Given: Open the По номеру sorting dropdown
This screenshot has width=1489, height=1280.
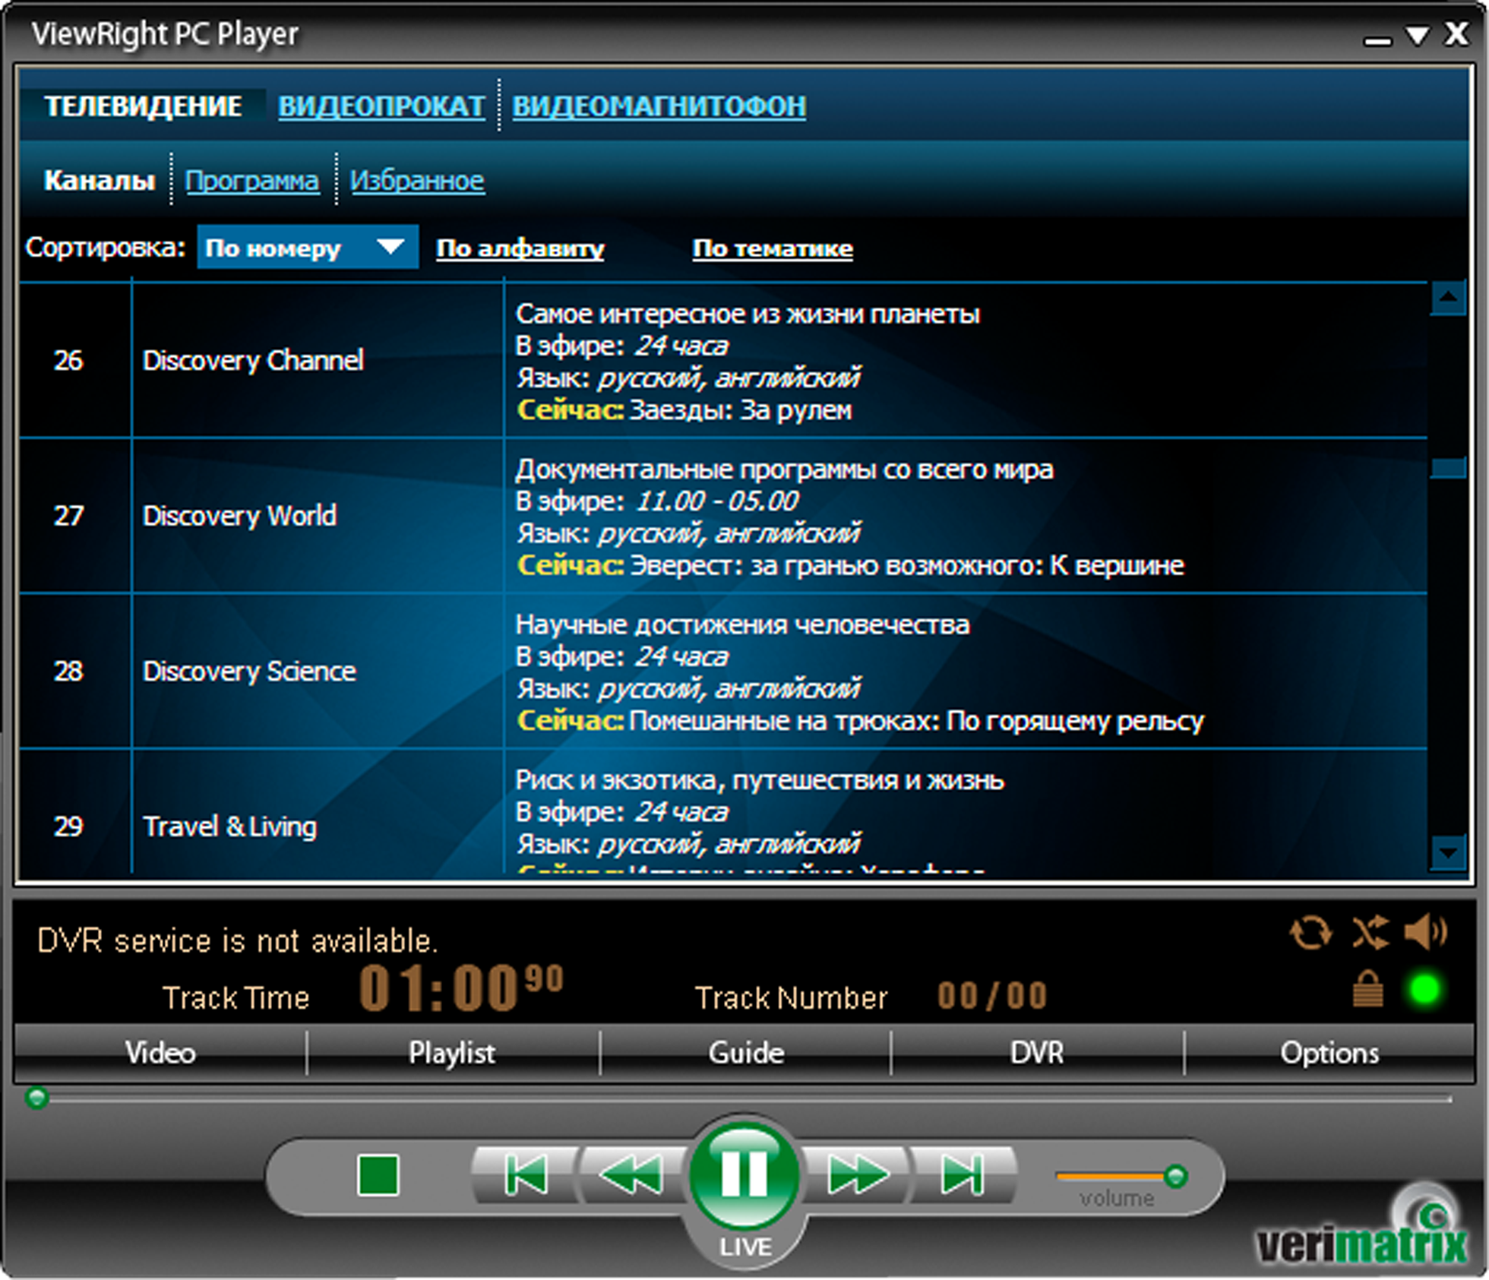Looking at the screenshot, I should click(307, 248).
